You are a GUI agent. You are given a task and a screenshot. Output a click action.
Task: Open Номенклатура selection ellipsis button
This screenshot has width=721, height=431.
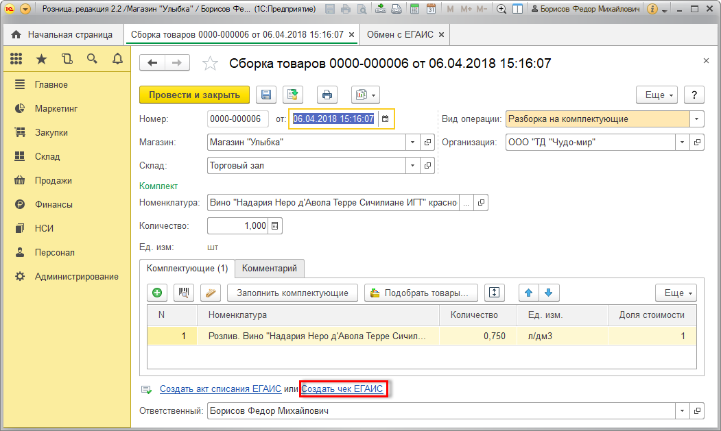point(466,203)
